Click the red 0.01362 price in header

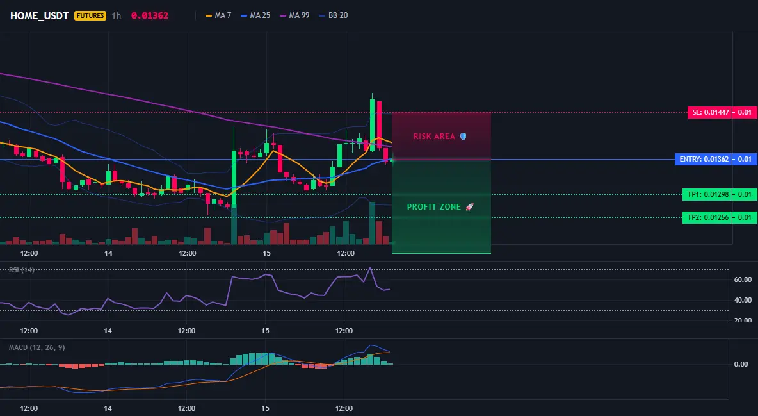pyautogui.click(x=150, y=15)
